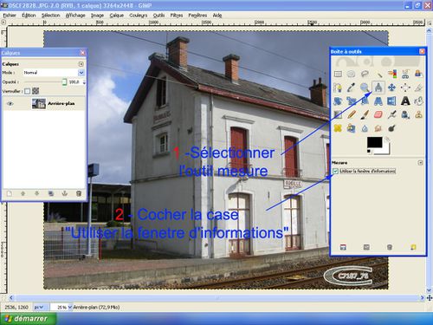
Task: Activate the Move tool
Action: click(391, 88)
